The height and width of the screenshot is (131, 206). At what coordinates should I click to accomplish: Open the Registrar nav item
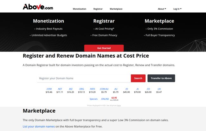tap(98, 9)
